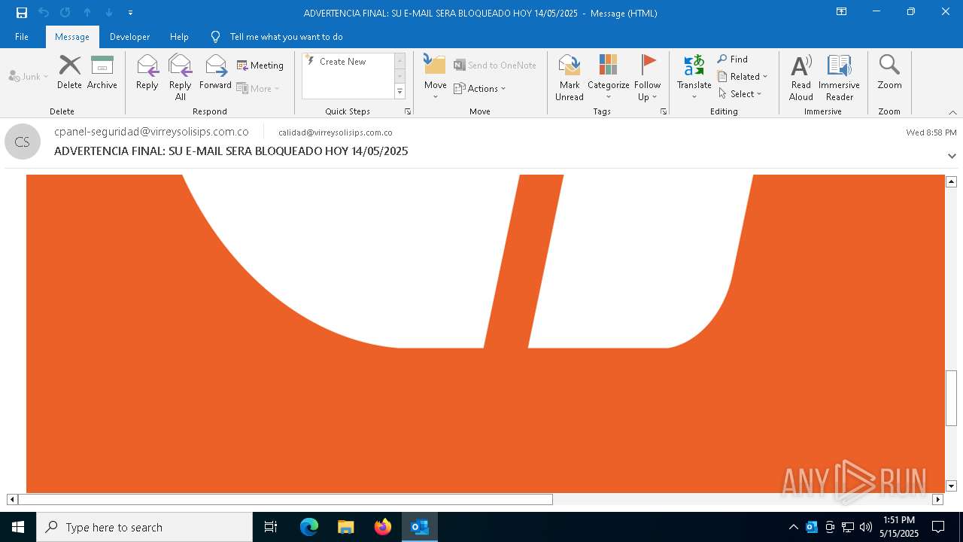Show hidden system tray icons
The width and height of the screenshot is (963, 542).
coord(793,527)
